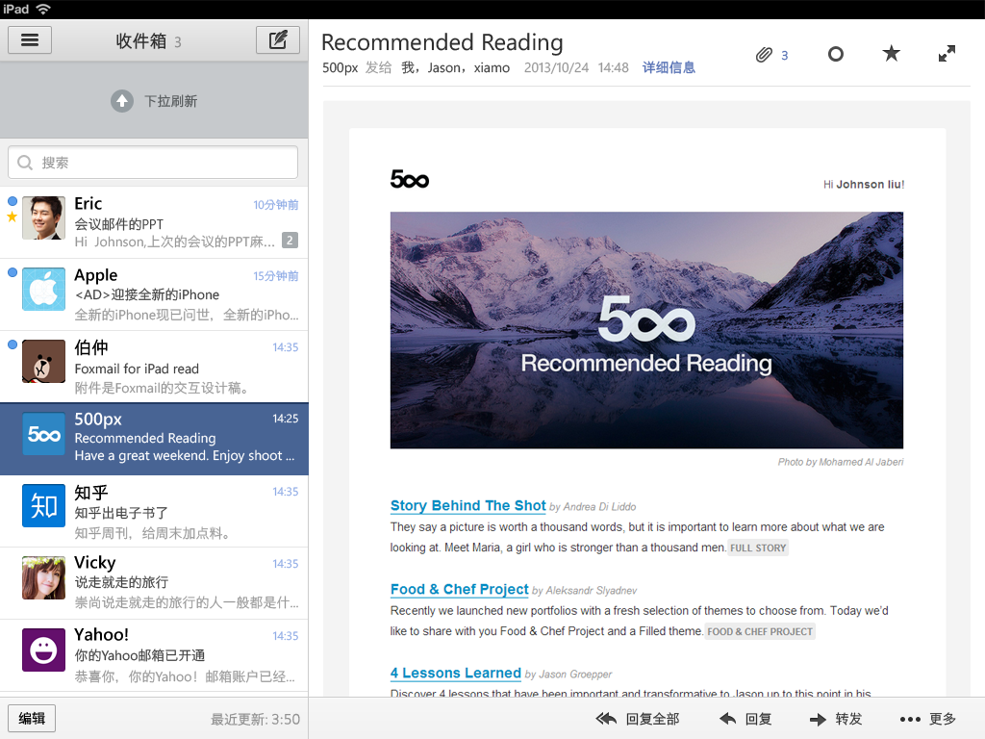This screenshot has width=985, height=739.
Task: Toggle the read/unread circle marker
Action: coord(836,54)
